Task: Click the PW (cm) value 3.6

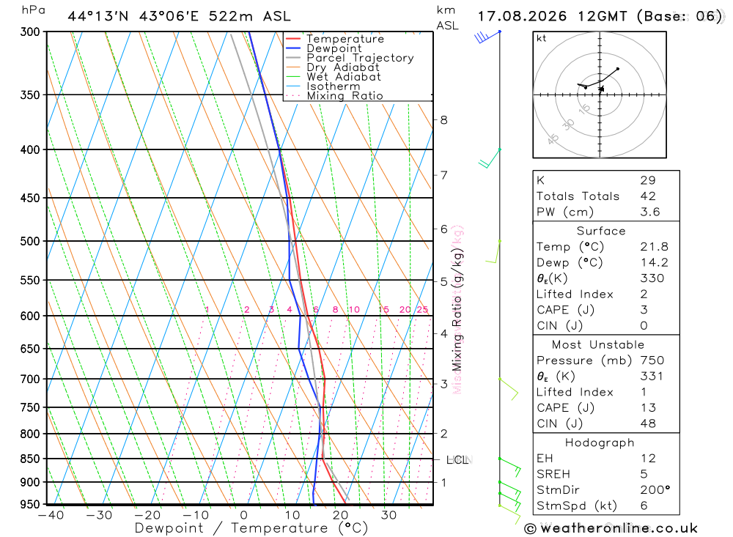Action: coord(649,212)
